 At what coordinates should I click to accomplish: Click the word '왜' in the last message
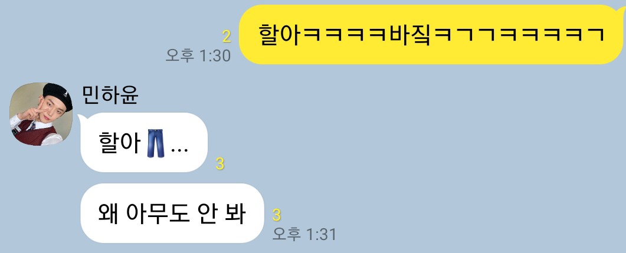coord(108,213)
